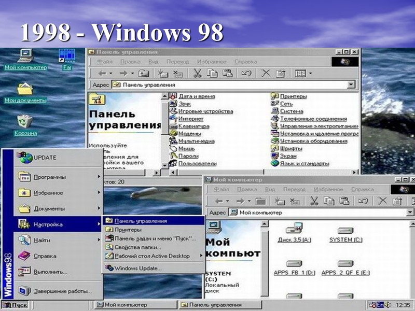Open Найти in Start menu
This screenshot has height=311, width=415.
58,240
